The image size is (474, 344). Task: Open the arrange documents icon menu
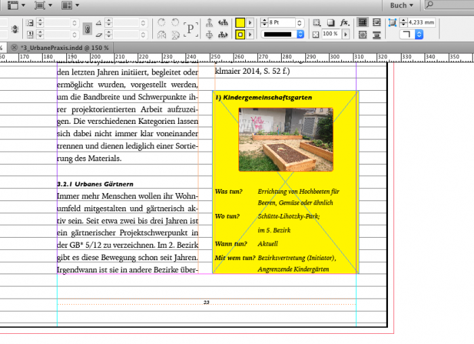coord(70,5)
